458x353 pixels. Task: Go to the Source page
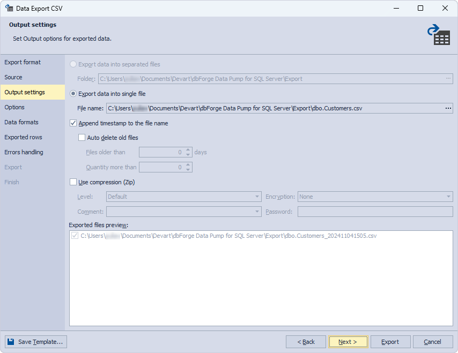(32, 77)
